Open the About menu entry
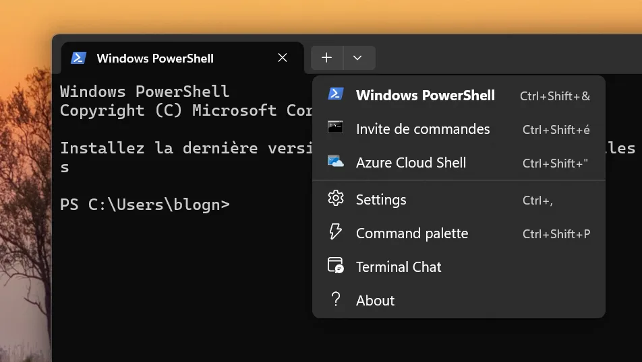 [x=375, y=301]
